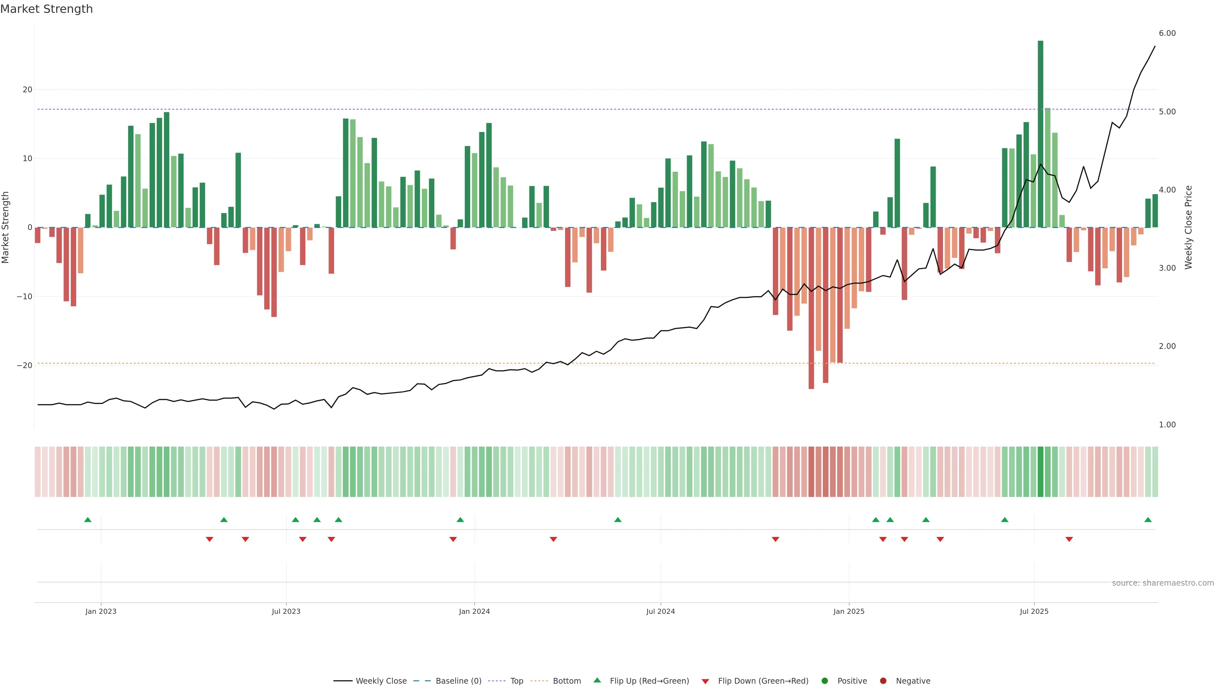
Task: Click the Weekly Close Price axis title
Action: 1188,227
